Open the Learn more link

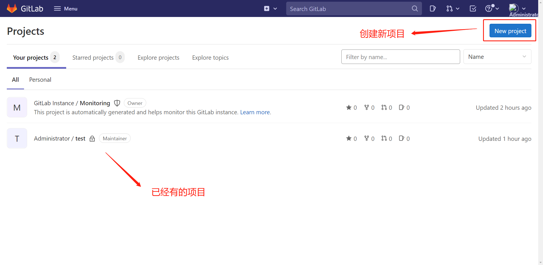[x=255, y=112]
